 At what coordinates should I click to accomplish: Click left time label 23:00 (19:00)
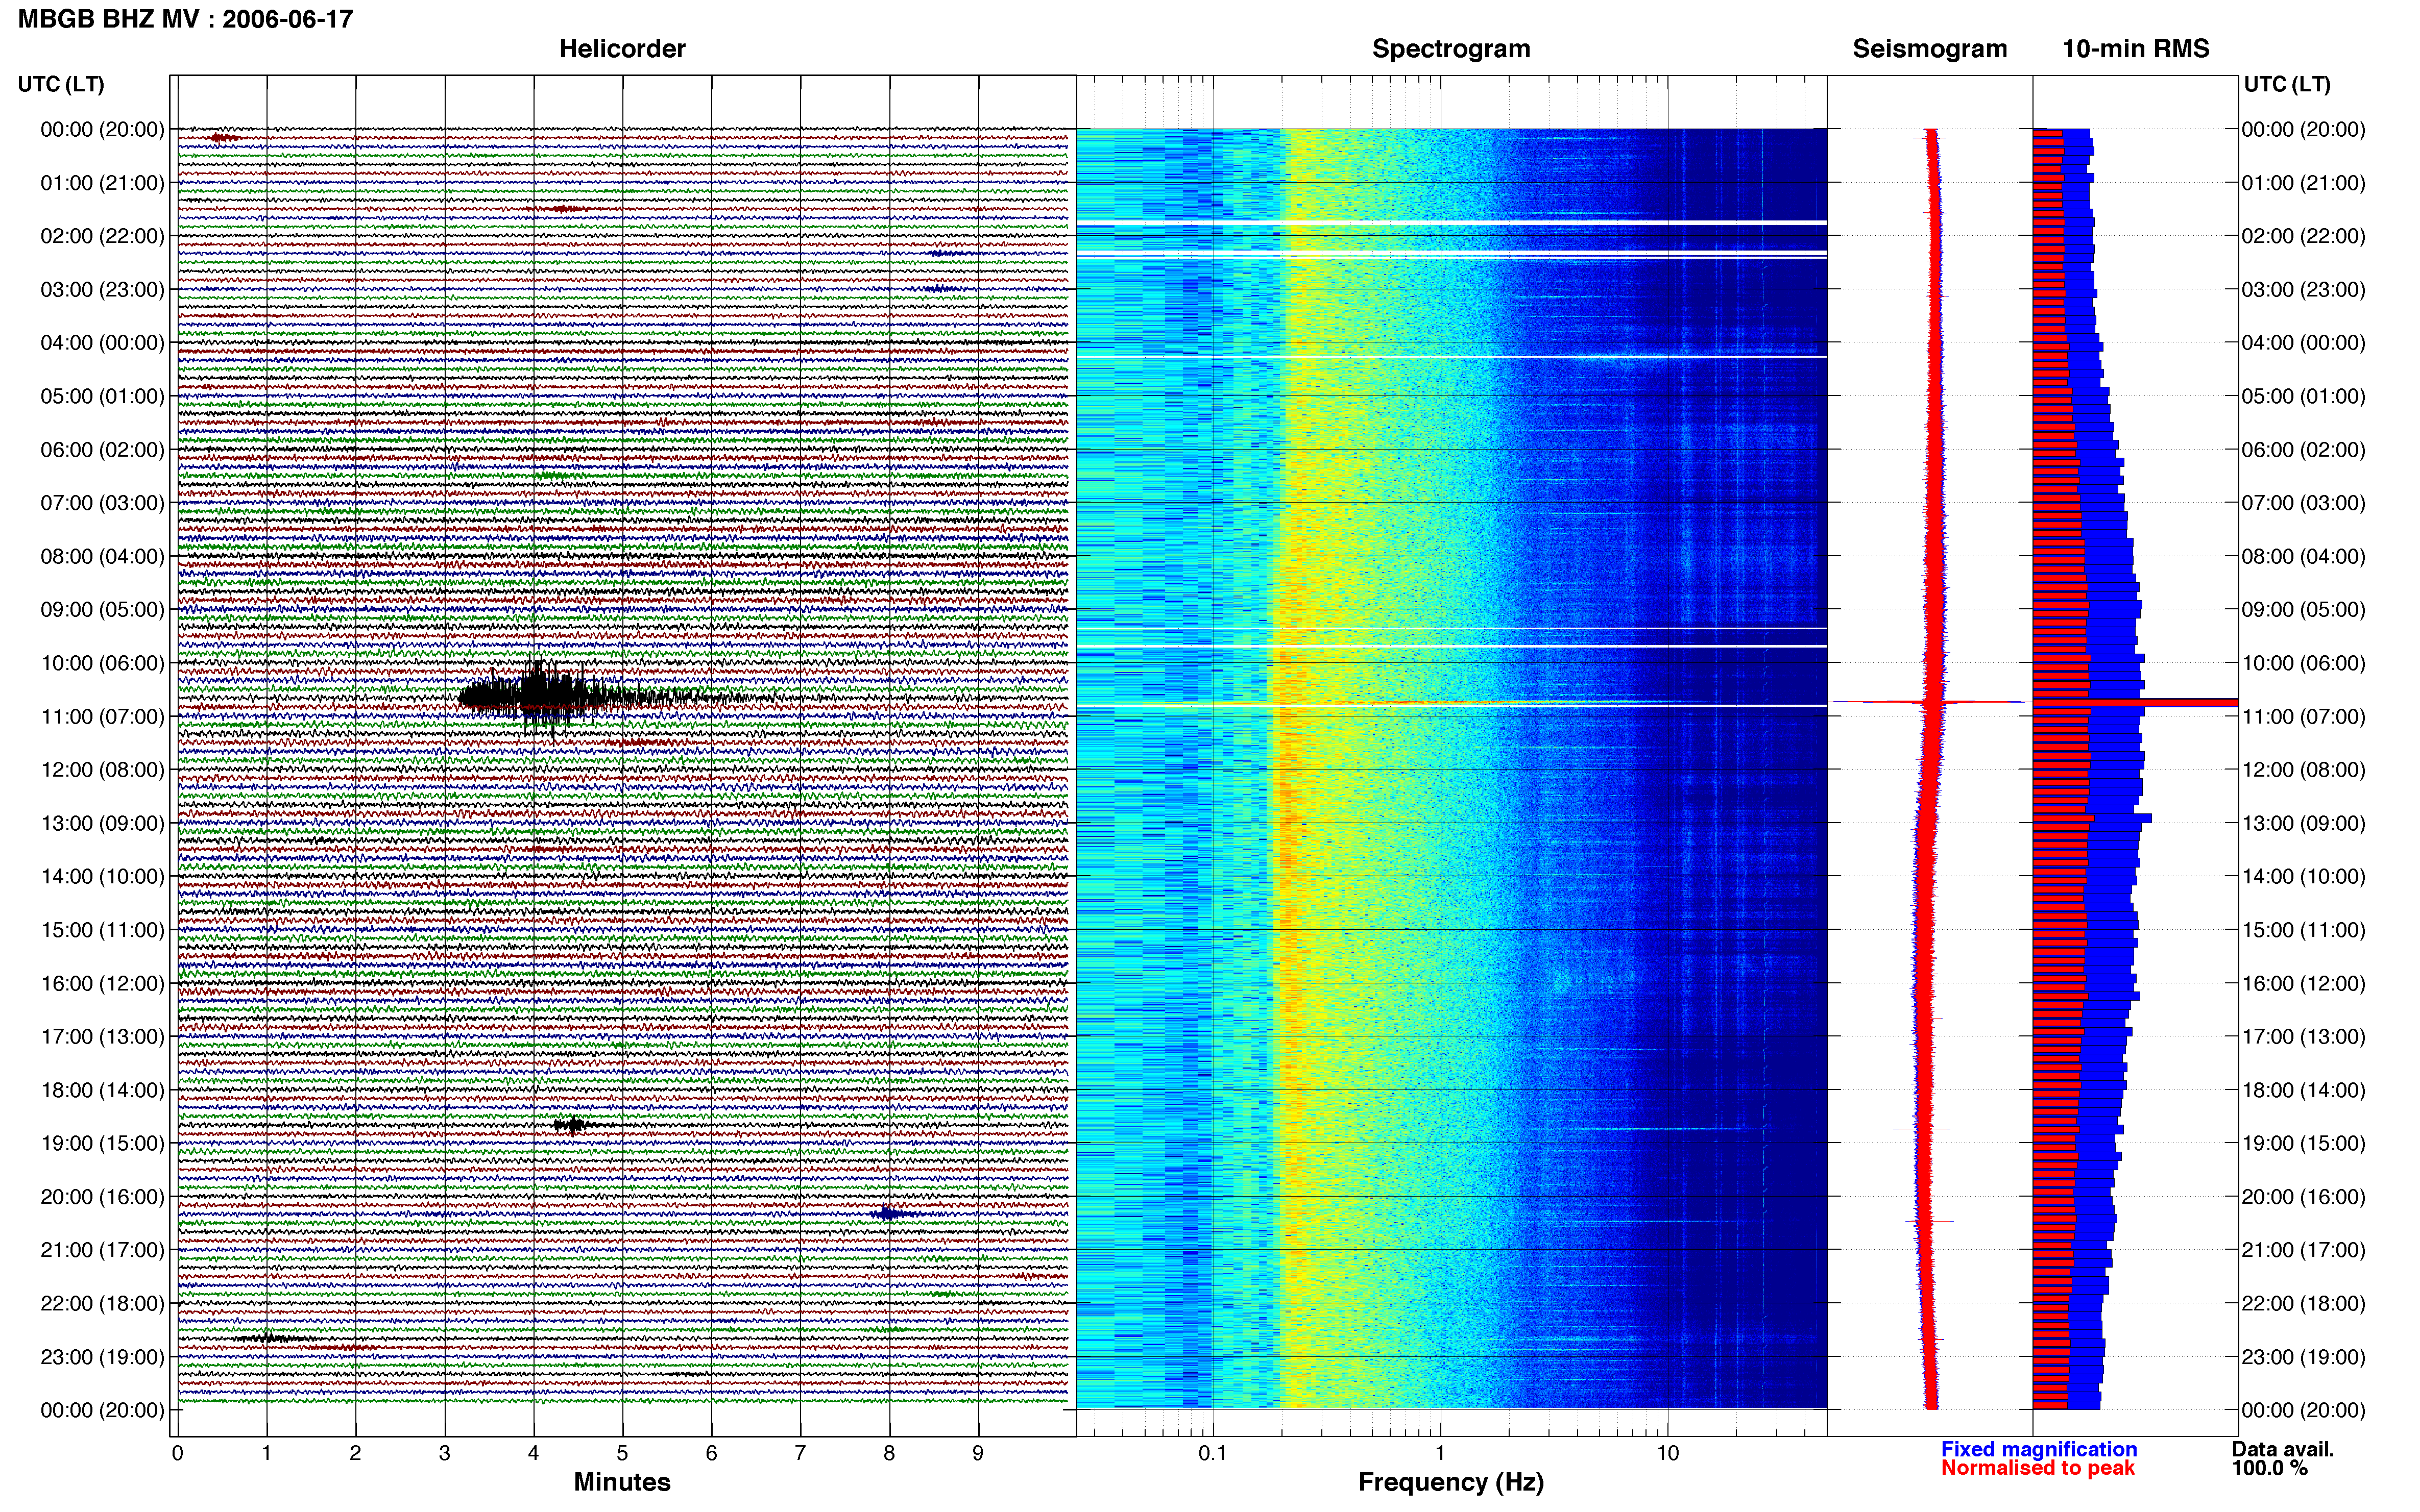[x=102, y=1357]
